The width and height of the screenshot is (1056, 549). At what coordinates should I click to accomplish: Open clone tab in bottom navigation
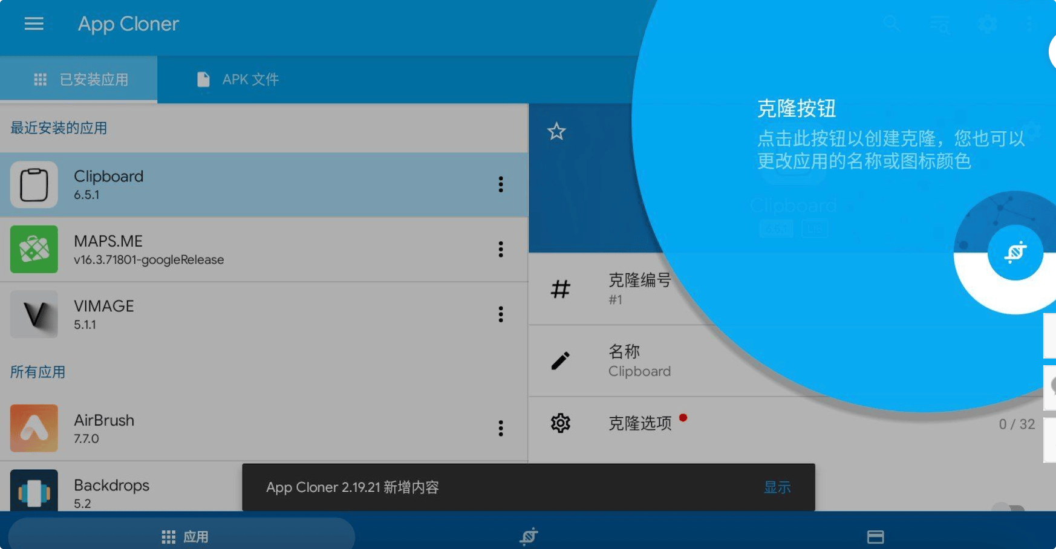point(528,536)
